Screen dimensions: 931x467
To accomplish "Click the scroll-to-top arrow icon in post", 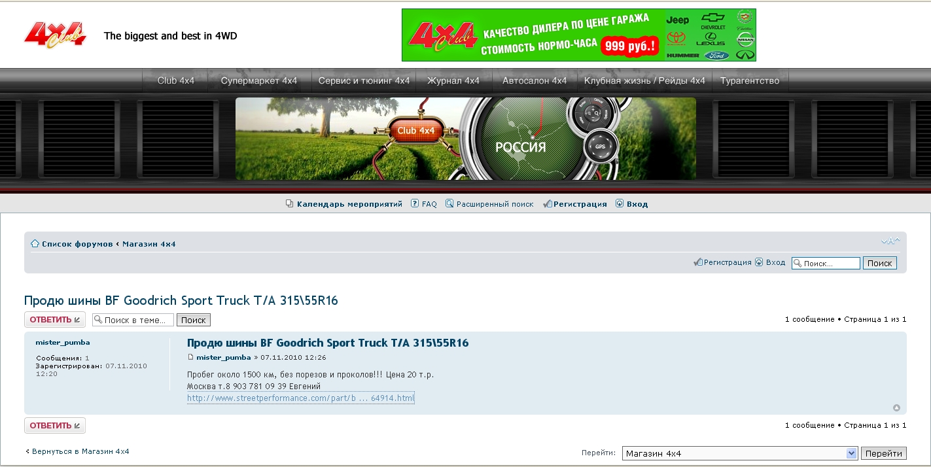I will (896, 408).
